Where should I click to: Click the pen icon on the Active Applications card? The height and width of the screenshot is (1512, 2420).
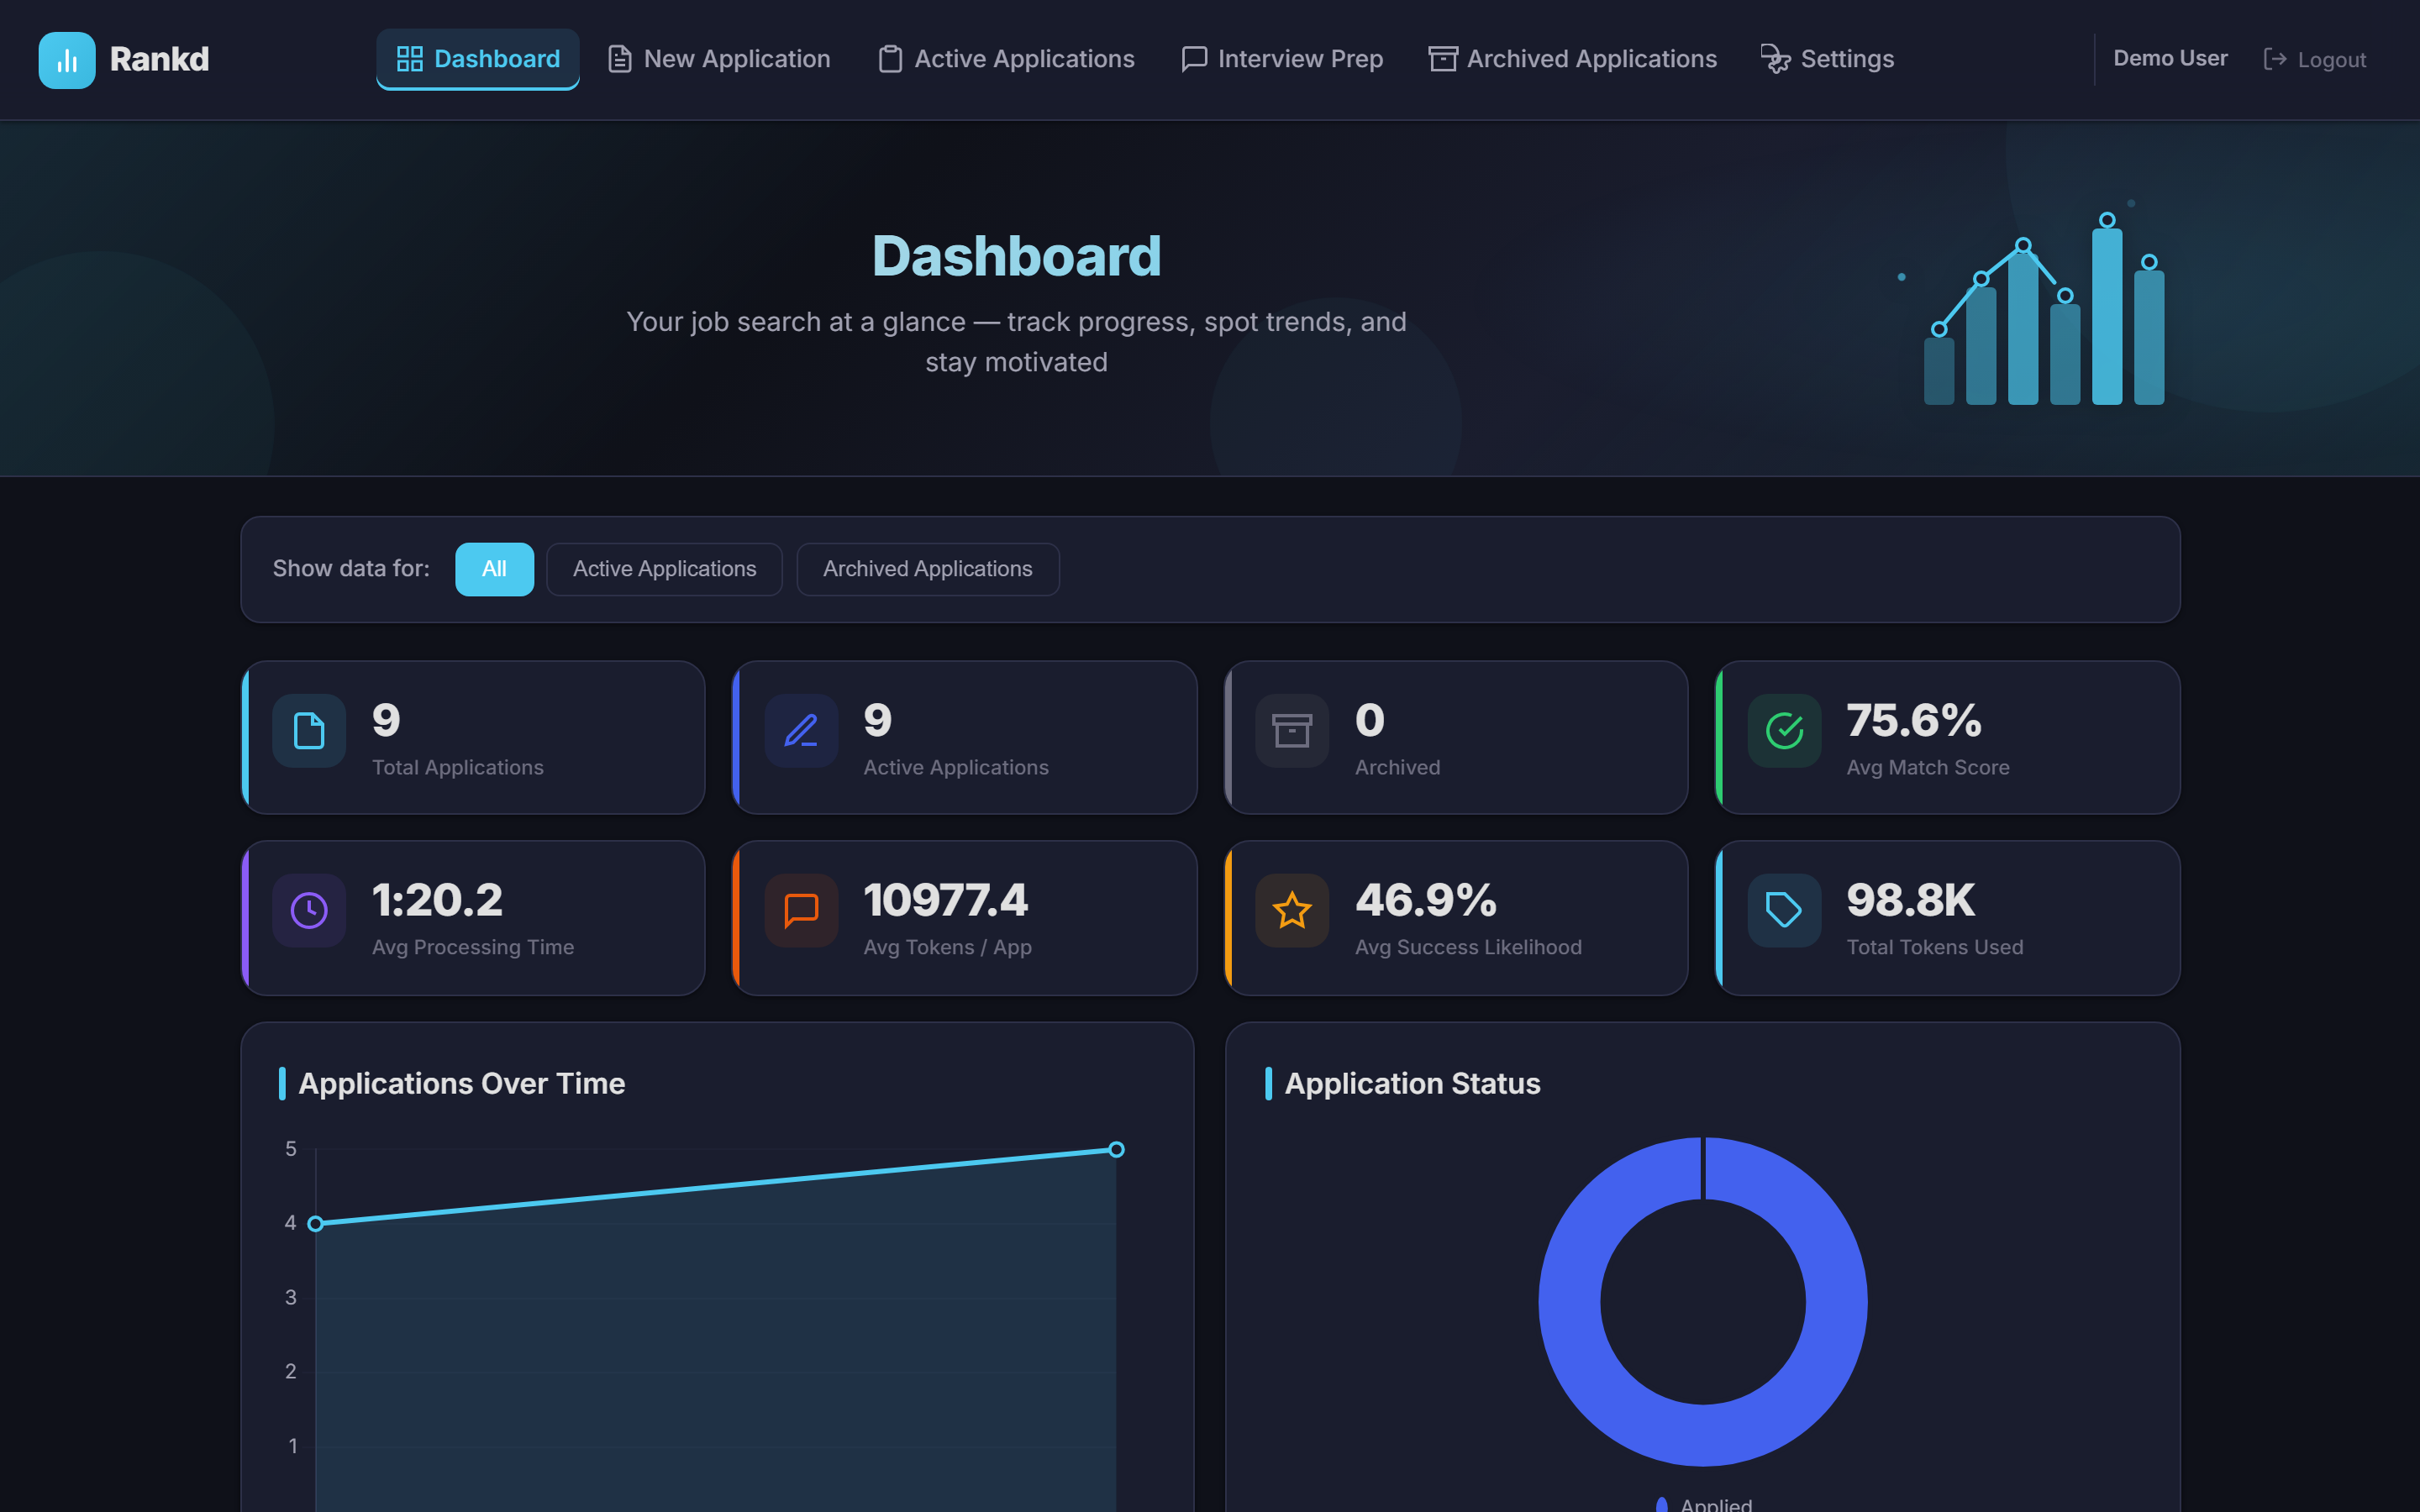click(x=800, y=731)
